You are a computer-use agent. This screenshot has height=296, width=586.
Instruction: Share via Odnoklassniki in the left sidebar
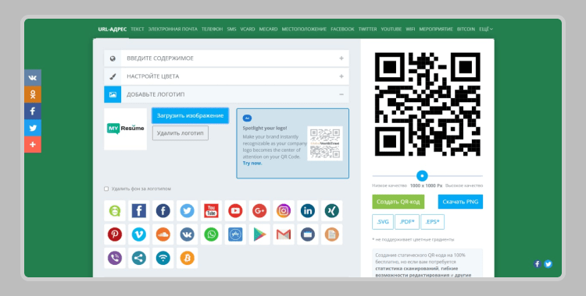pyautogui.click(x=33, y=94)
